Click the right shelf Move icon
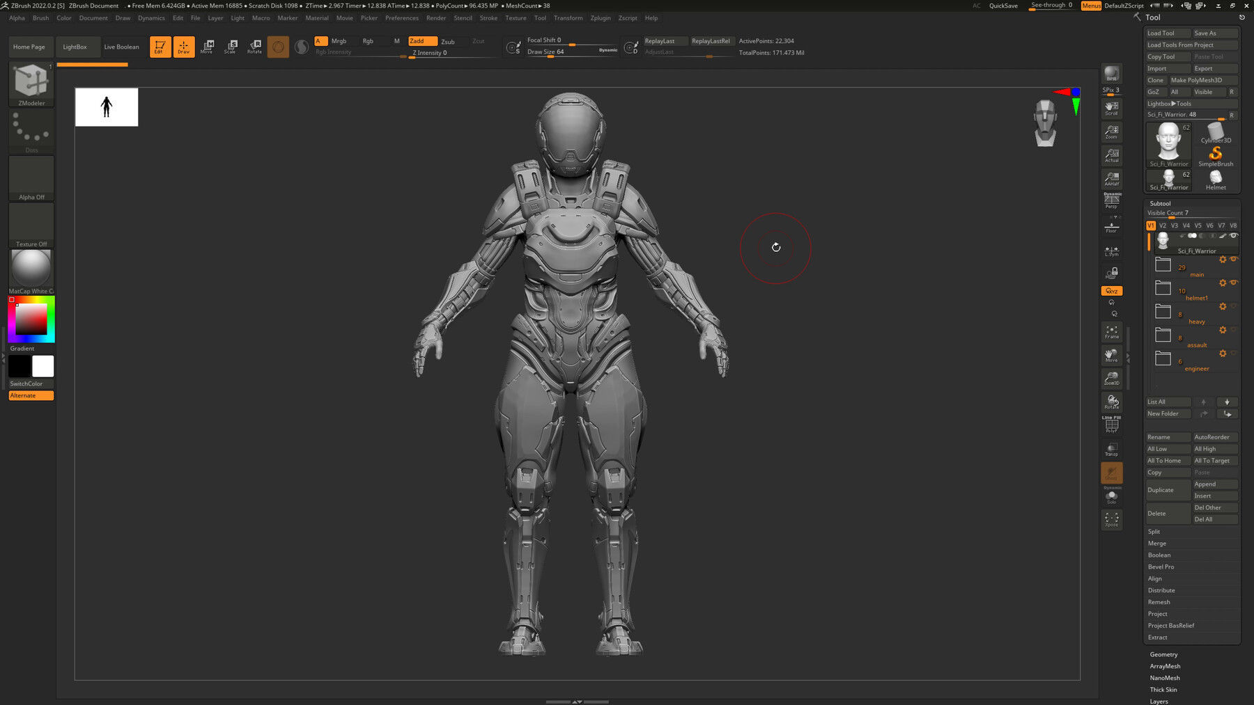This screenshot has width=1254, height=705. pyautogui.click(x=1111, y=356)
